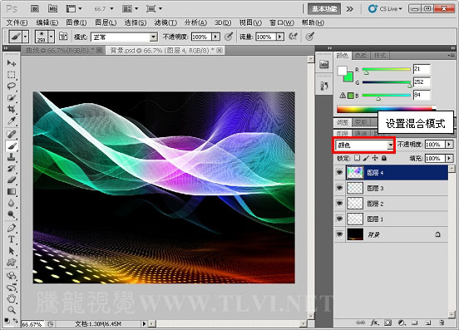459x330 pixels.
Task: Select the Eyedropper tool
Action: point(12,121)
